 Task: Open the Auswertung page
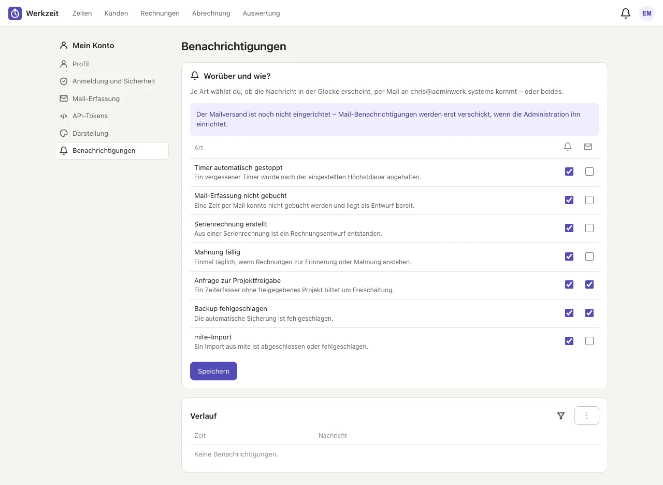(x=261, y=13)
